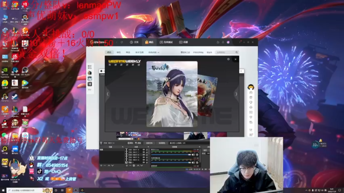344x193 pixels.
Task: Click the gift box icon on WeGame right sidebar
Action: coord(251,97)
